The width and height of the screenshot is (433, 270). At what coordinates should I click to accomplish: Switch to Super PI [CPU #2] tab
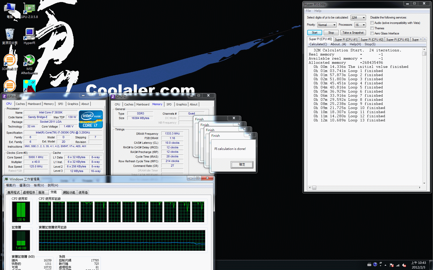372,40
